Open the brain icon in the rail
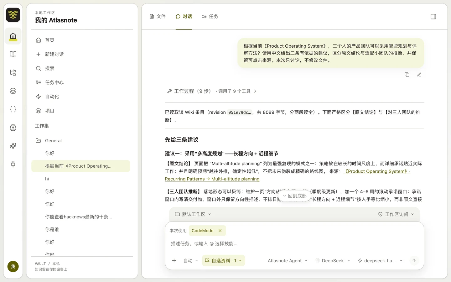This screenshot has height=282, width=451. point(13,128)
